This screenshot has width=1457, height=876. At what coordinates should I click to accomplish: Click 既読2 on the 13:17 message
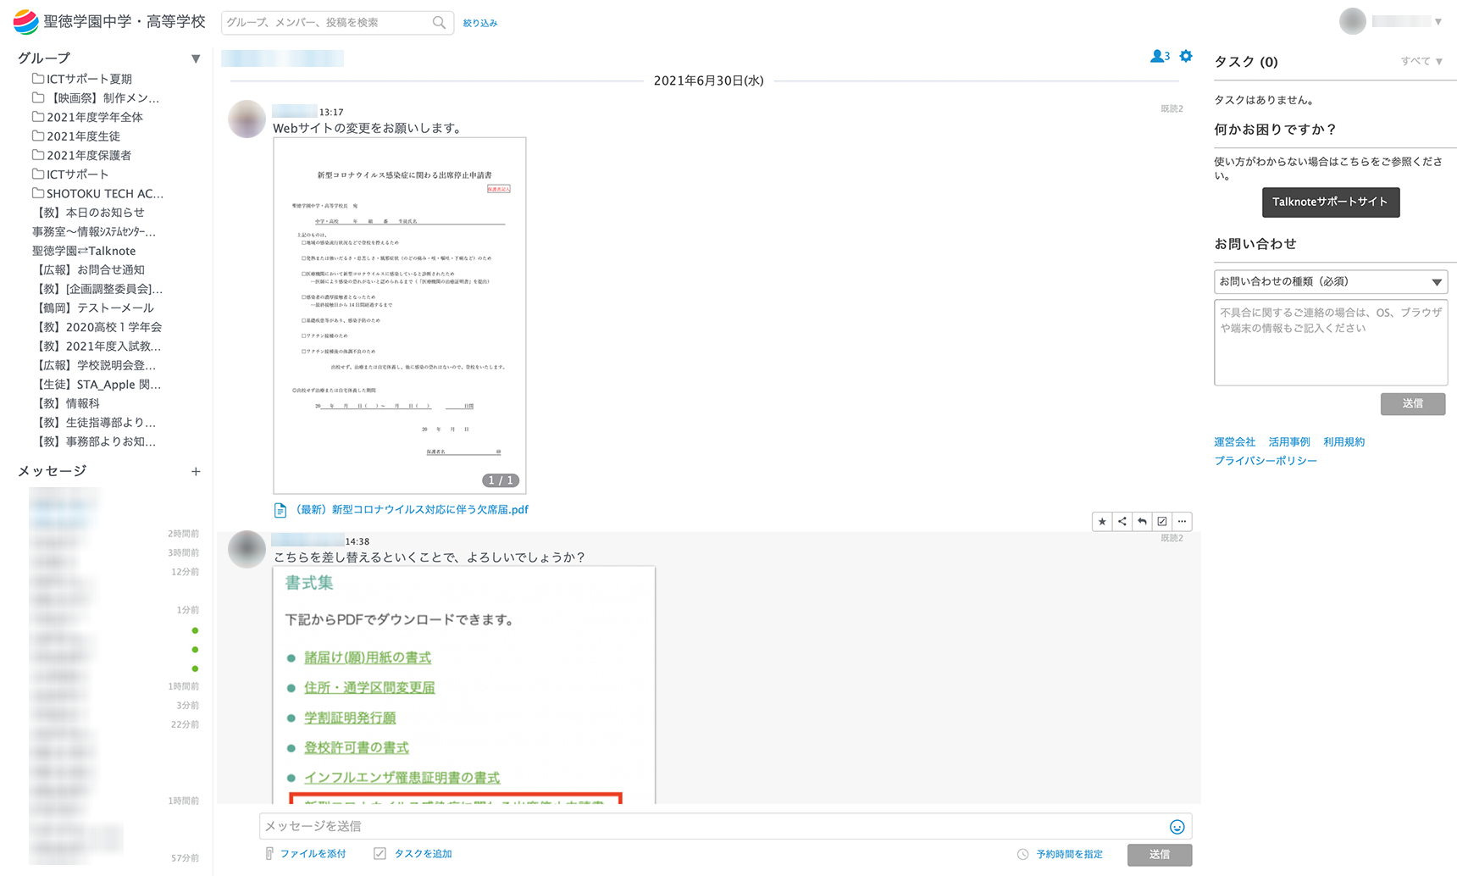(1172, 108)
